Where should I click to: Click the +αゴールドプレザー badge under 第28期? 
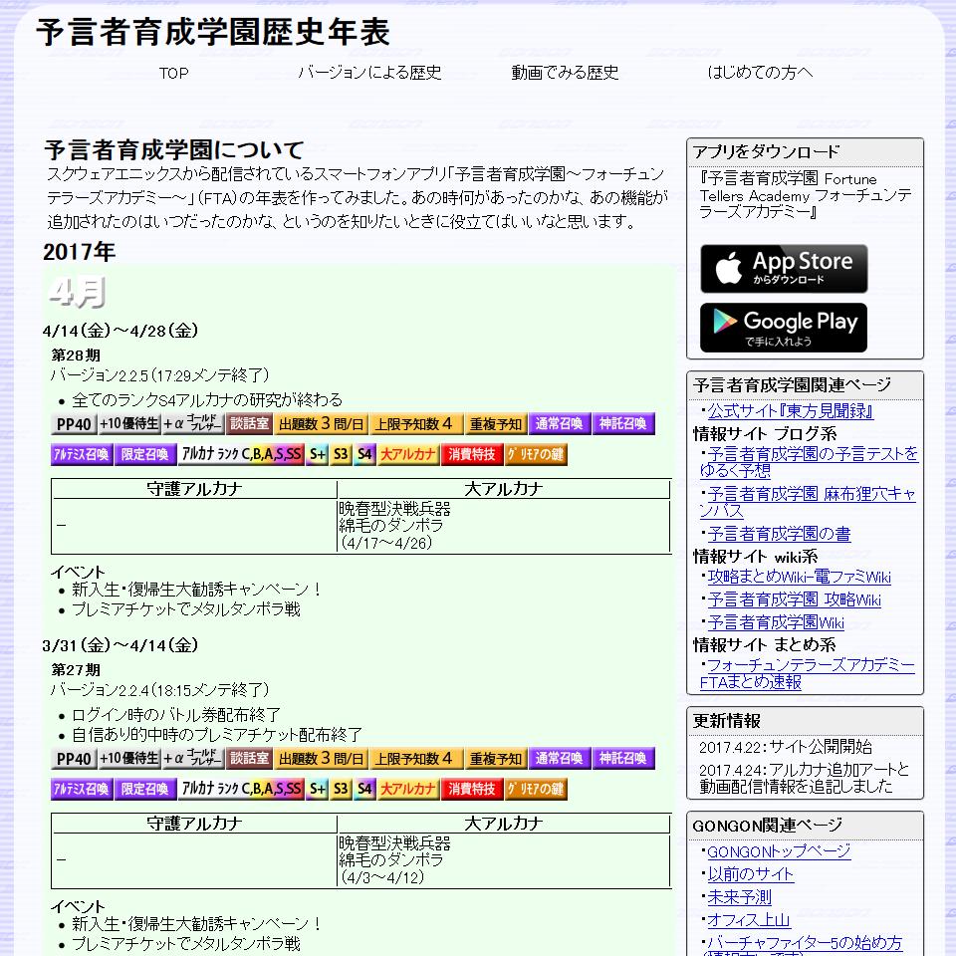[192, 424]
